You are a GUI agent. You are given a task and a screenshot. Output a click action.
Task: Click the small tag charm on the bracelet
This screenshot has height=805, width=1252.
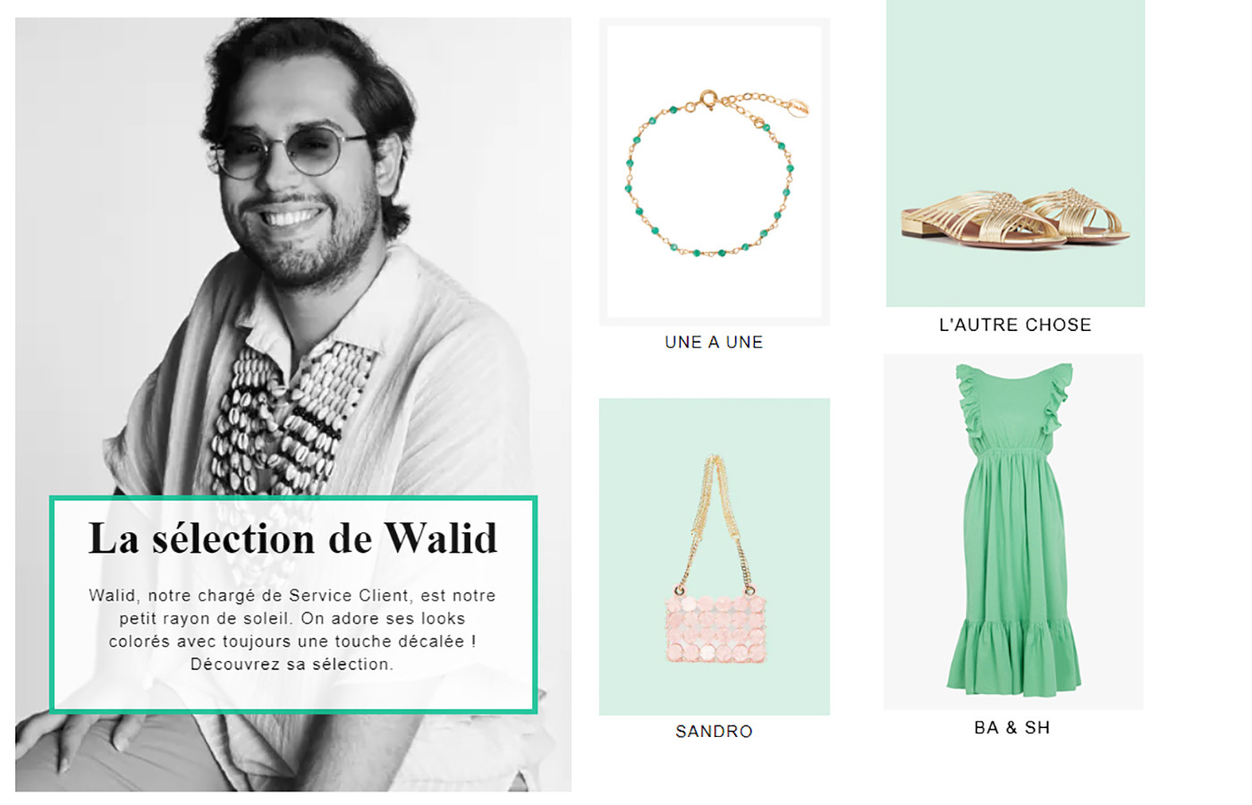(x=799, y=107)
